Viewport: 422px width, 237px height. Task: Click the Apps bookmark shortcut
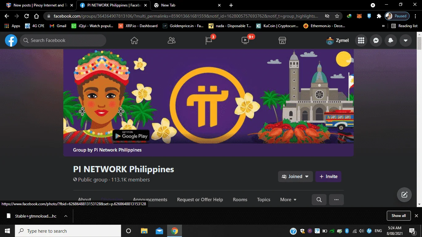tap(13, 26)
